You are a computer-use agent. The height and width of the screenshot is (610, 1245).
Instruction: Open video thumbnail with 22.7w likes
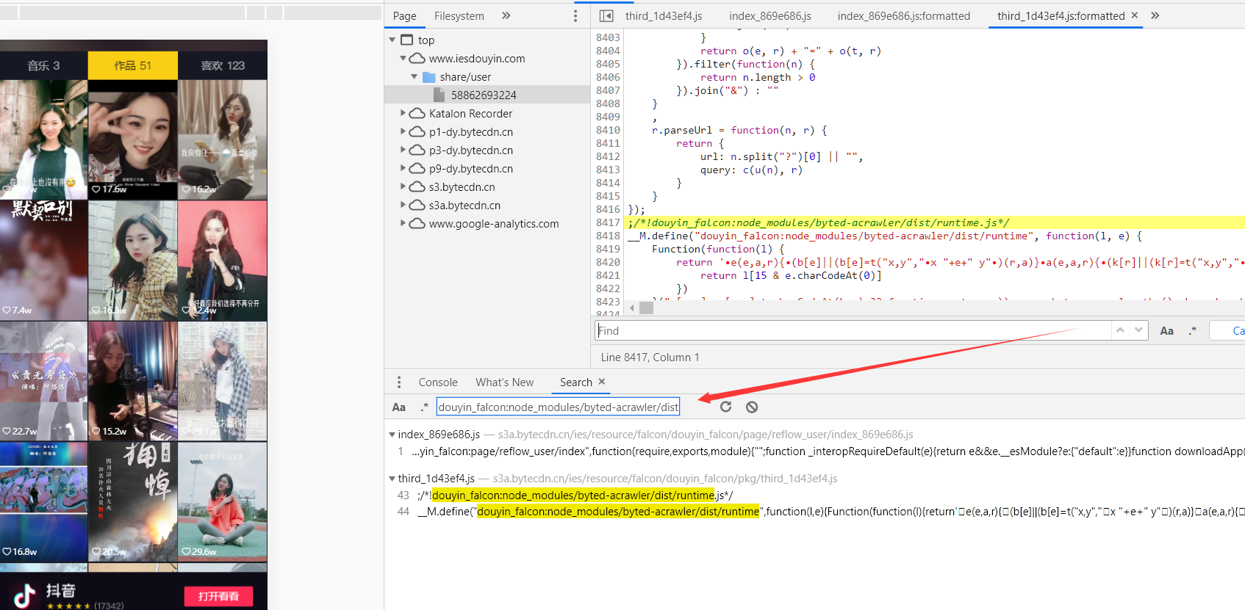pyautogui.click(x=43, y=381)
